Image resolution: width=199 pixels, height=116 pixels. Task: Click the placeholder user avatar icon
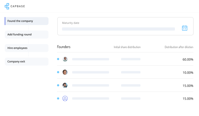click(65, 99)
